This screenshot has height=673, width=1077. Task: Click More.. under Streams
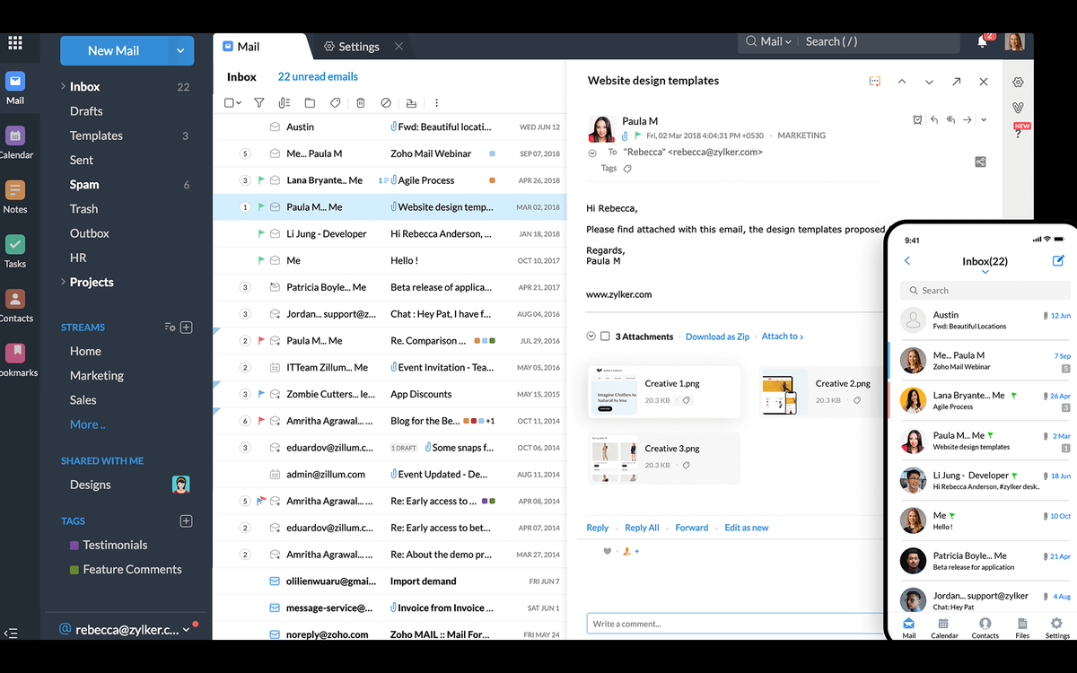pyautogui.click(x=88, y=424)
